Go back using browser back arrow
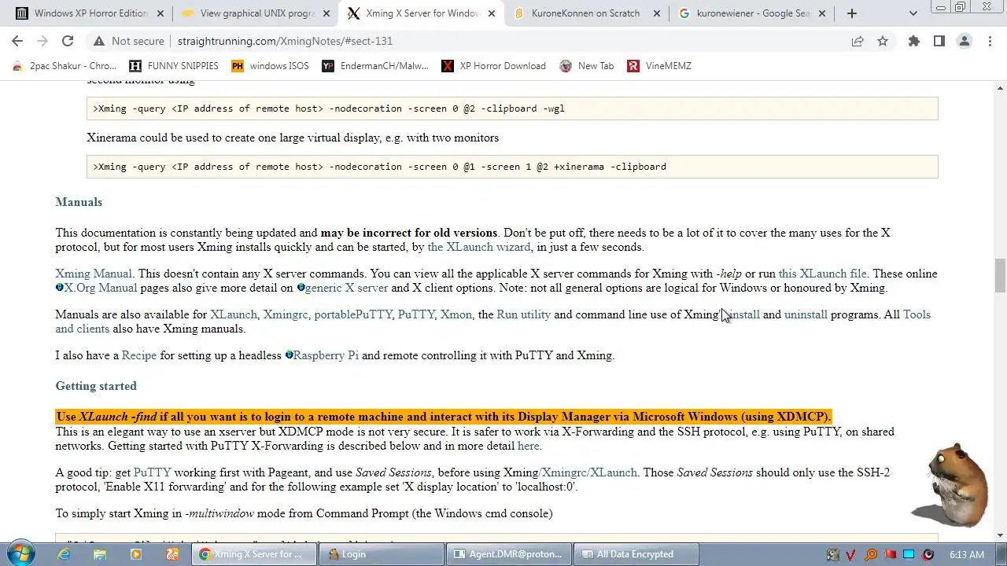Image resolution: width=1007 pixels, height=566 pixels. point(17,41)
